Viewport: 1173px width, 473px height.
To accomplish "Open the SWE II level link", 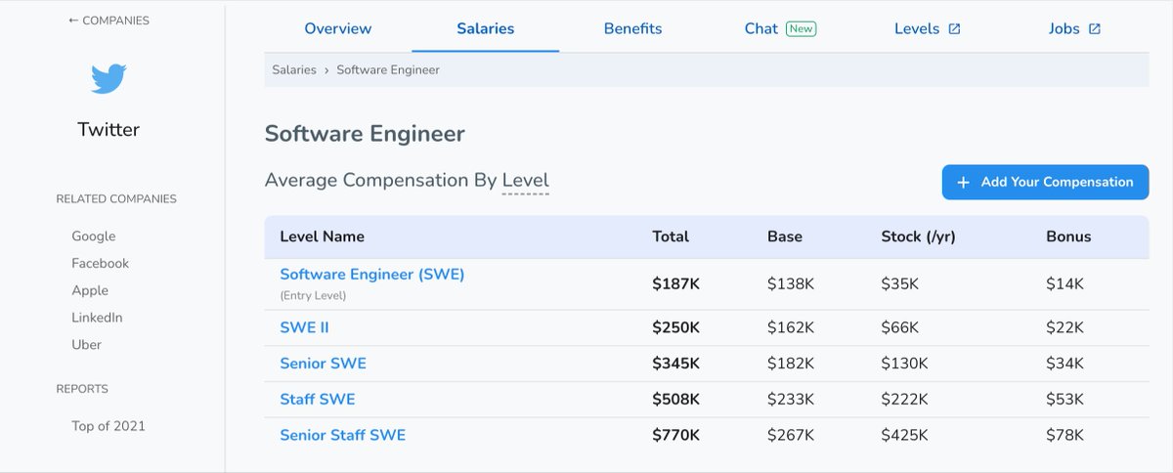I will click(304, 327).
